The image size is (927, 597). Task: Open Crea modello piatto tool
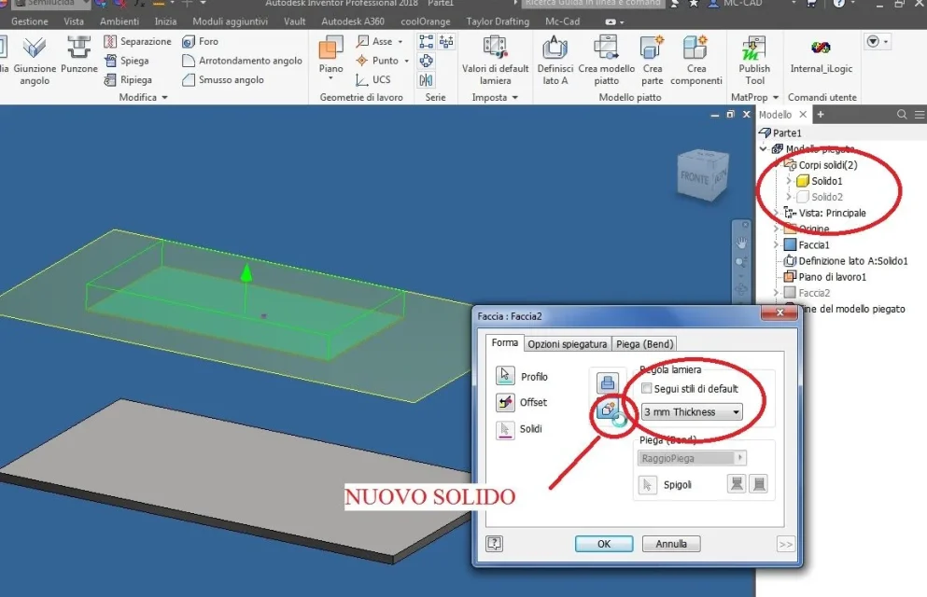pos(606,48)
